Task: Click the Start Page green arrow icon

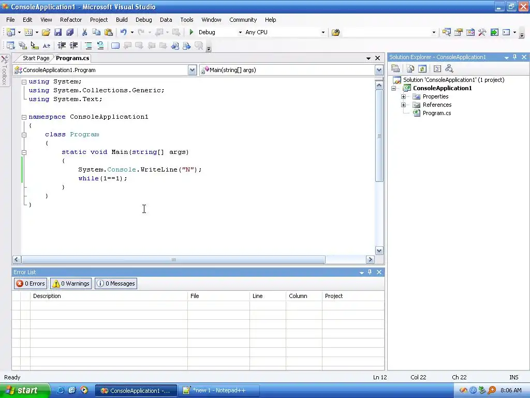Action: (494, 32)
